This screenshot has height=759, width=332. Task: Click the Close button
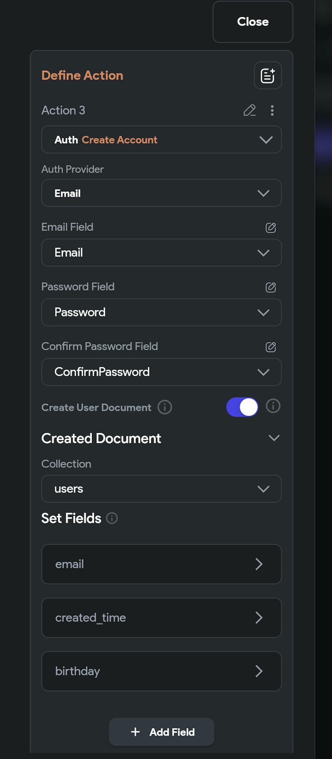(x=253, y=22)
